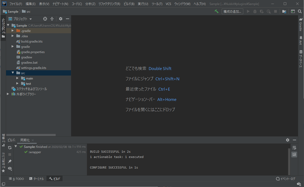Collapse the Sample root project node
Viewport: 304px width, 187px height.
(x=8, y=25)
